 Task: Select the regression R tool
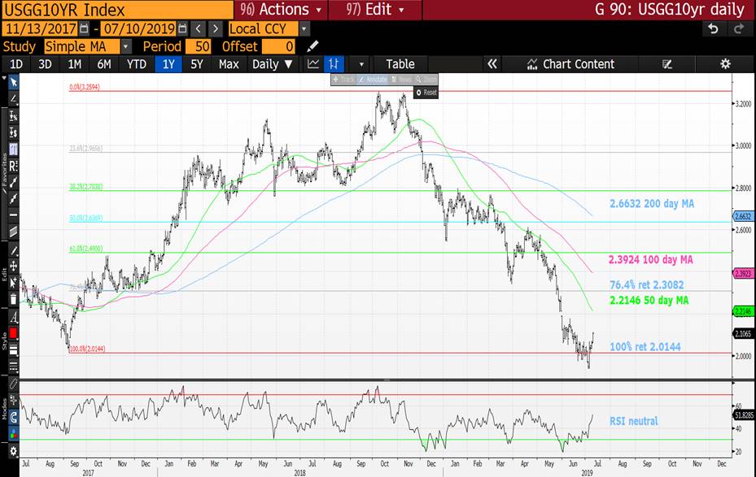(x=14, y=166)
